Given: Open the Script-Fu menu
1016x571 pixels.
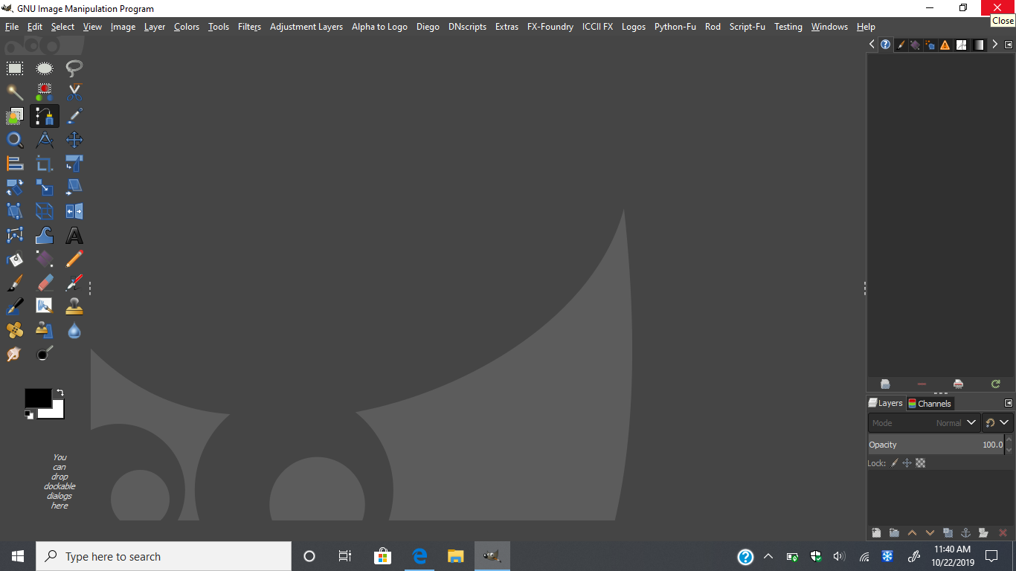Looking at the screenshot, I should (747, 26).
